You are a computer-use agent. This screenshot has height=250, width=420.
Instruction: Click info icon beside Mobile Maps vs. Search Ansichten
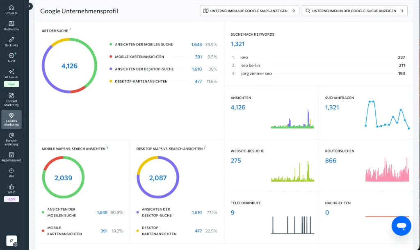click(107, 148)
